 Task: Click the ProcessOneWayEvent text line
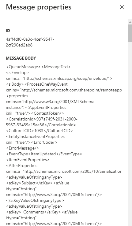click(37, 84)
